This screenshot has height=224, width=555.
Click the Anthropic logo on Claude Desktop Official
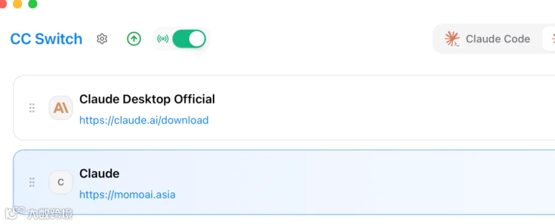tap(61, 108)
